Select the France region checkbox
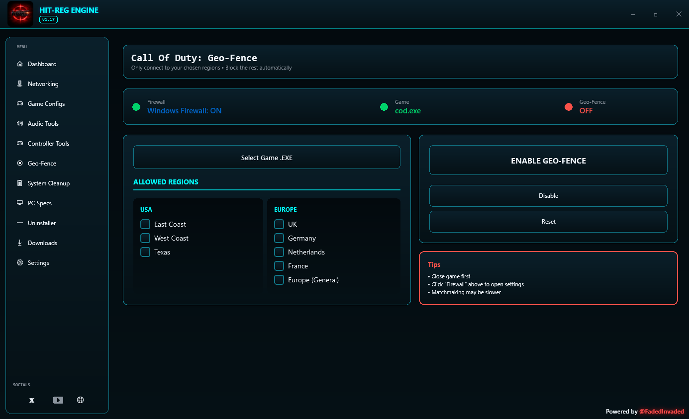The width and height of the screenshot is (689, 419). (279, 266)
